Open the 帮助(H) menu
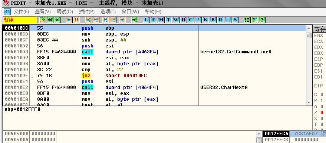The height and width of the screenshot is (143, 326). tap(153, 11)
